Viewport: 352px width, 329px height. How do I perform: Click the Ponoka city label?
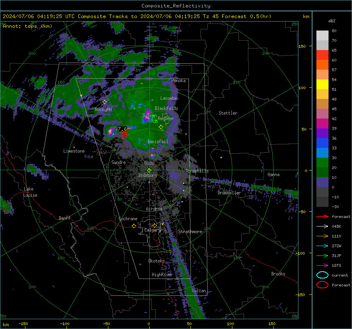pos(178,81)
